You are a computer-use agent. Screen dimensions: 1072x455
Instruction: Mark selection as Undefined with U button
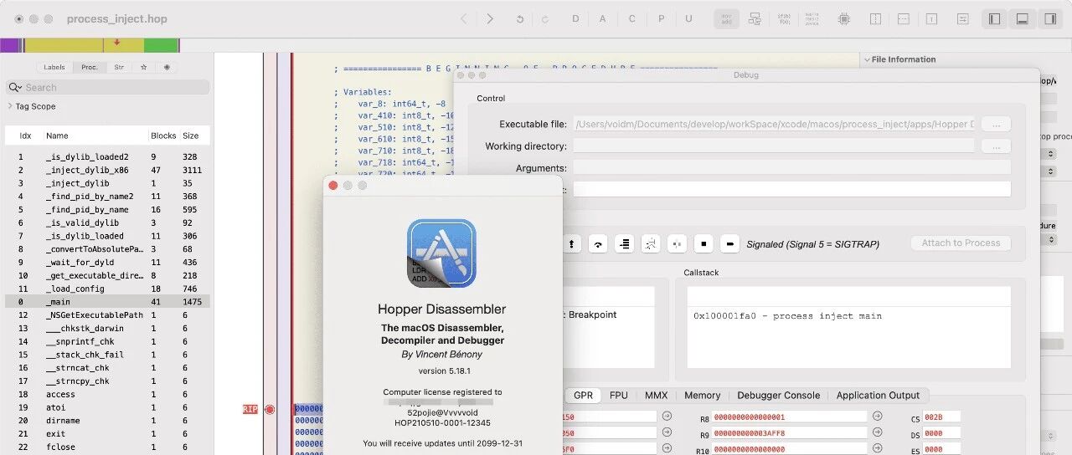click(688, 18)
